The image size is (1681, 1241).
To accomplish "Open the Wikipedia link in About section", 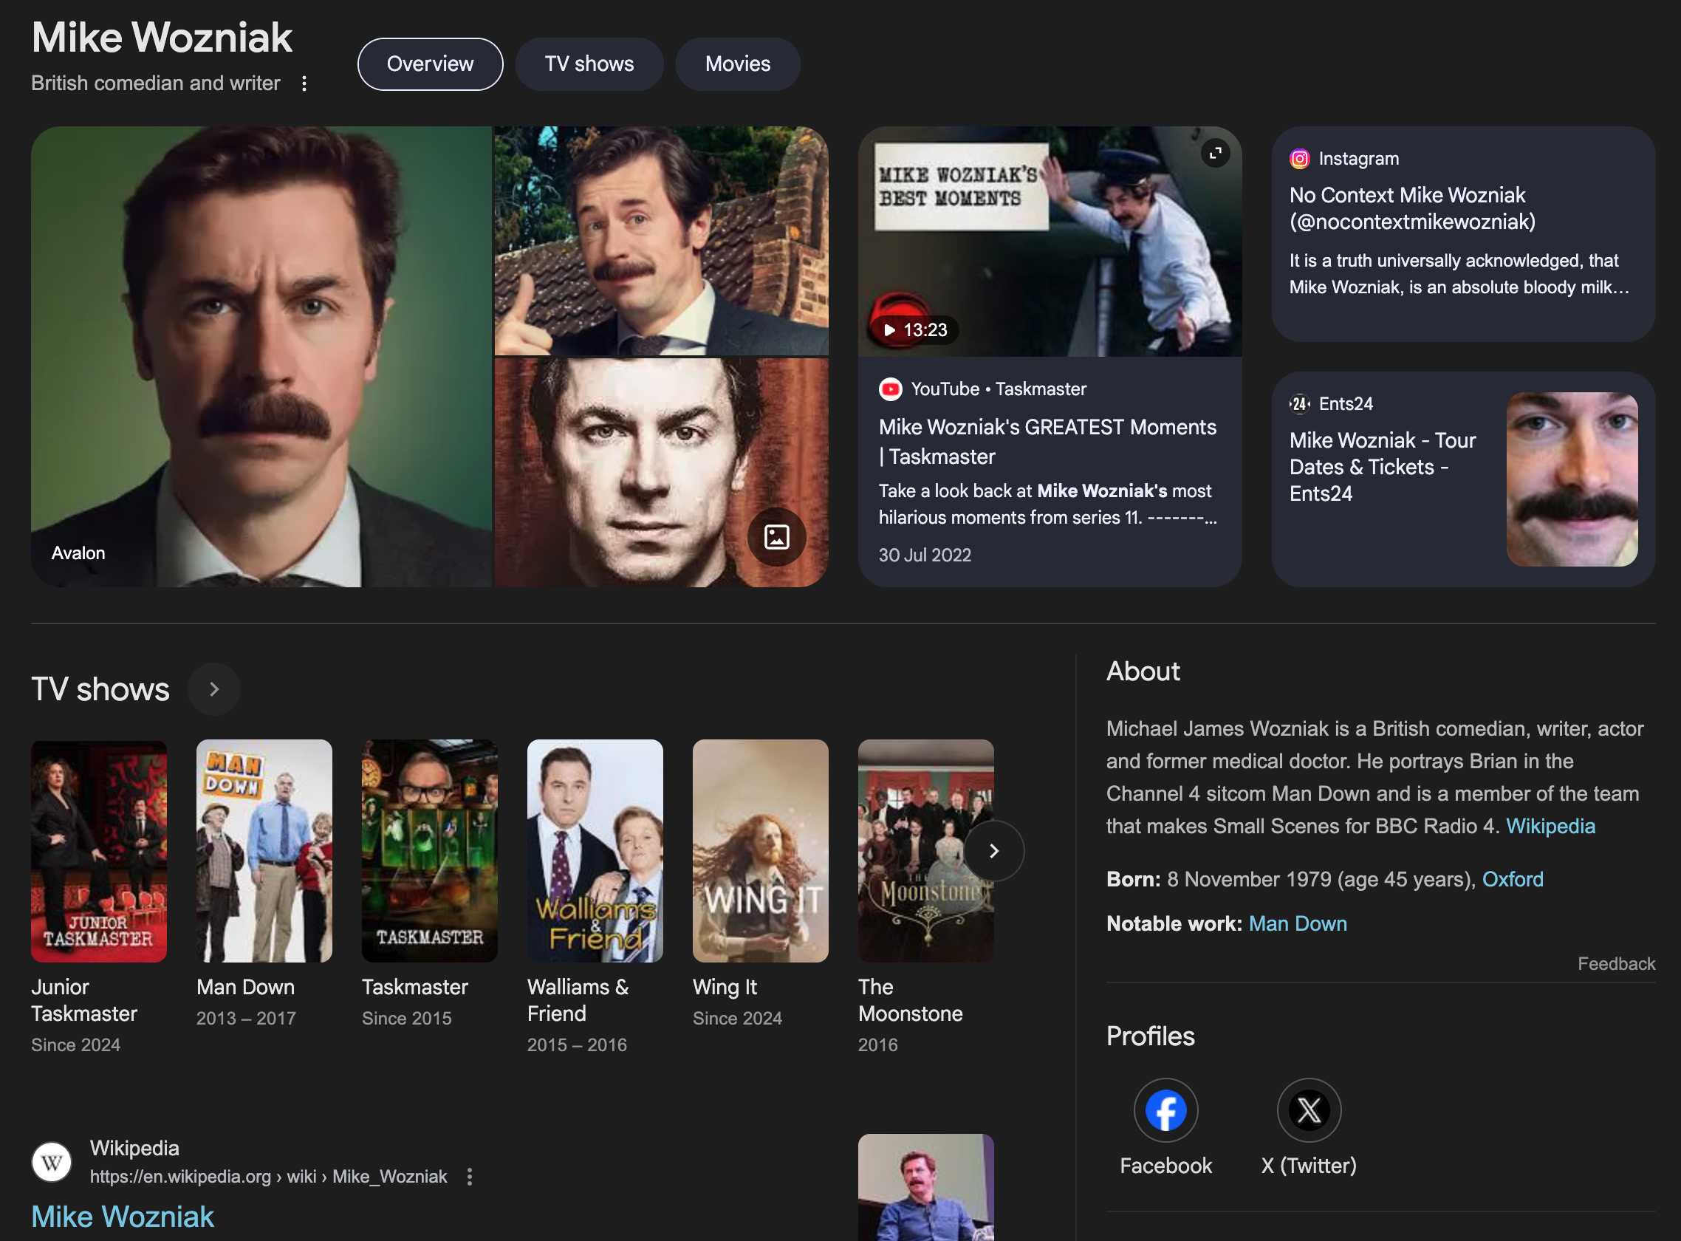I will [x=1550, y=826].
